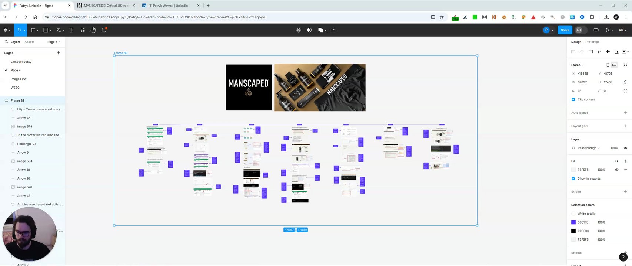Select the Images PW page

[x=19, y=79]
